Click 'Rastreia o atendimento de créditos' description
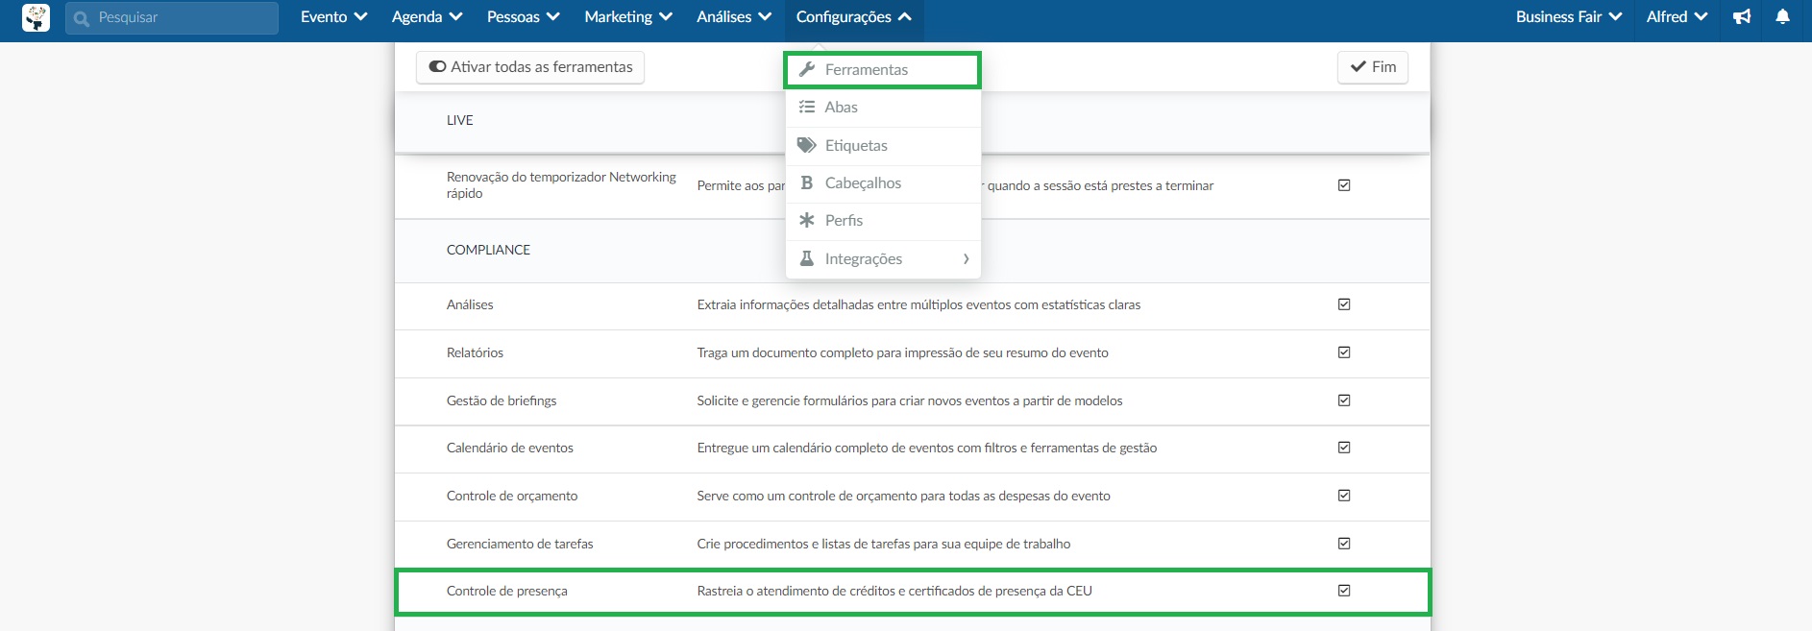Image resolution: width=1812 pixels, height=631 pixels. pos(894,591)
